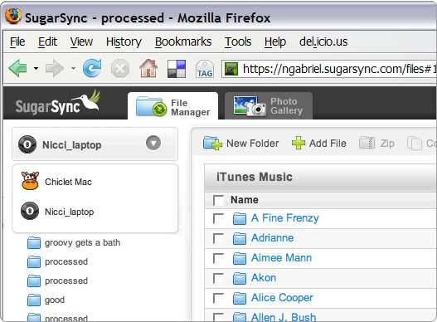
Task: Click the Firefox logo in title bar
Action: point(13,17)
